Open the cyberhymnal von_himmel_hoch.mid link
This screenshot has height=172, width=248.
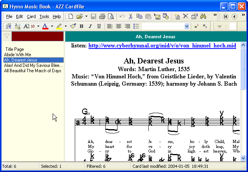tap(162, 45)
